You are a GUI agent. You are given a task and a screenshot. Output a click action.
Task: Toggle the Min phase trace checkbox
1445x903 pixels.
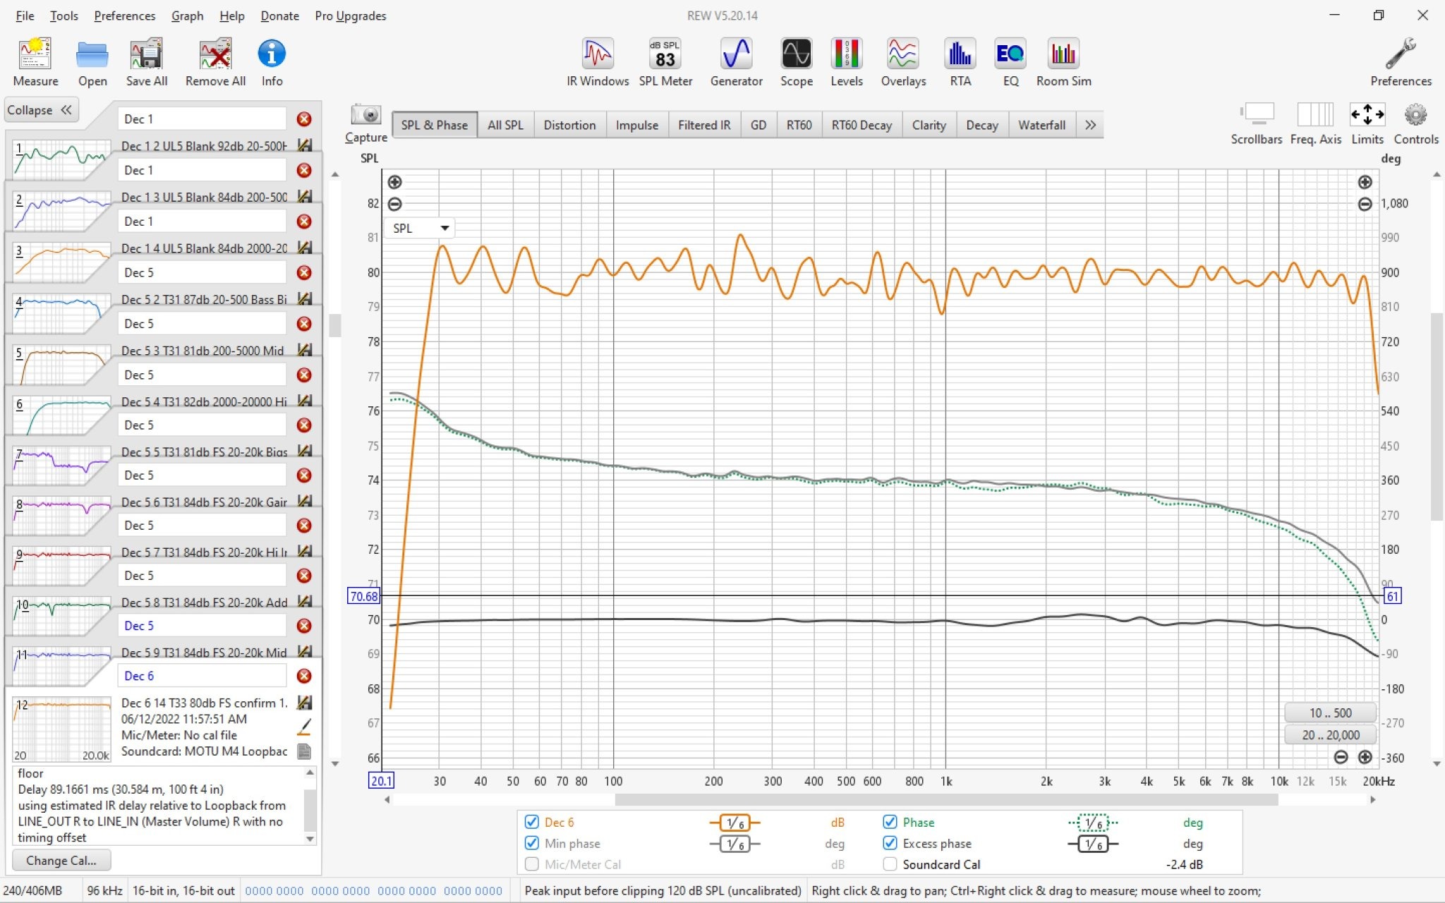(532, 843)
